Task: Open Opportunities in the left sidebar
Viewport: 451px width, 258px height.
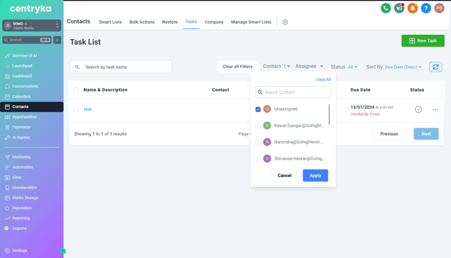Action: 24,117
